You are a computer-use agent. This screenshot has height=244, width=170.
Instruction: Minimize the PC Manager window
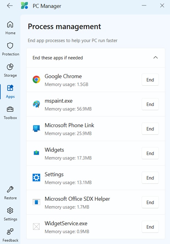pyautogui.click(x=144, y=6)
